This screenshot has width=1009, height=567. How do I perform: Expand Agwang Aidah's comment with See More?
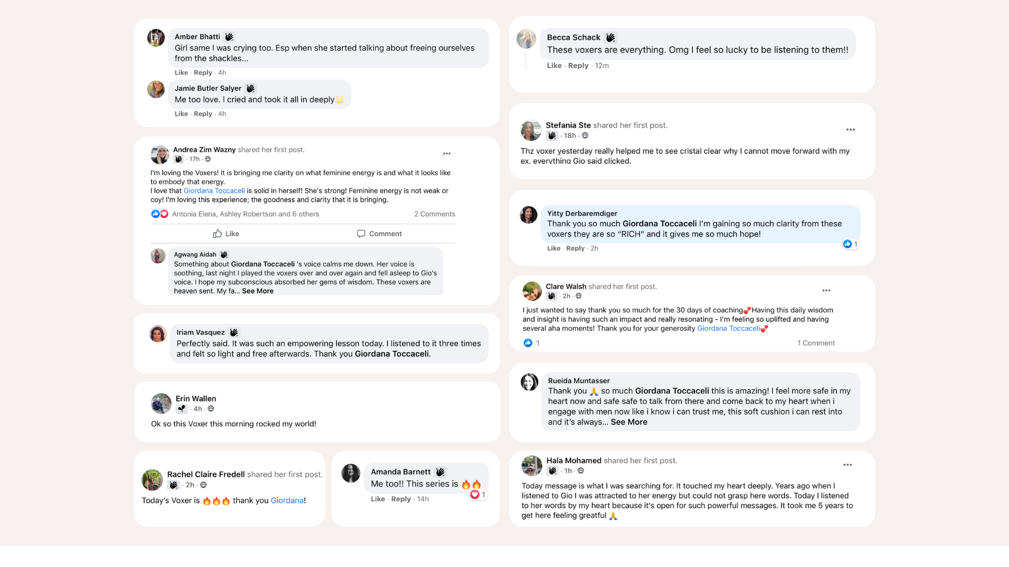[x=258, y=291]
